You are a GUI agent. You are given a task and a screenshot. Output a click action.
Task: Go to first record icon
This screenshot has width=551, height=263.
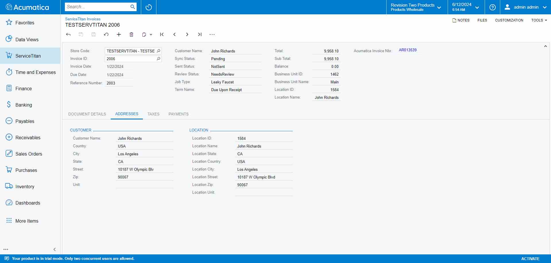click(x=162, y=34)
